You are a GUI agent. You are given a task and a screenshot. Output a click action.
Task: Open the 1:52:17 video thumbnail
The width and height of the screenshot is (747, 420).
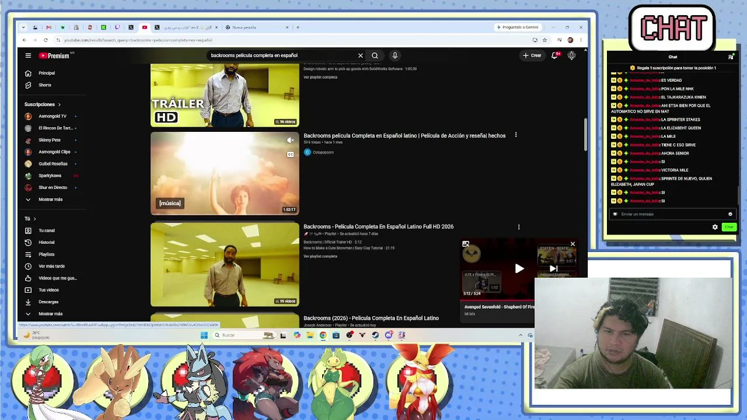point(225,173)
